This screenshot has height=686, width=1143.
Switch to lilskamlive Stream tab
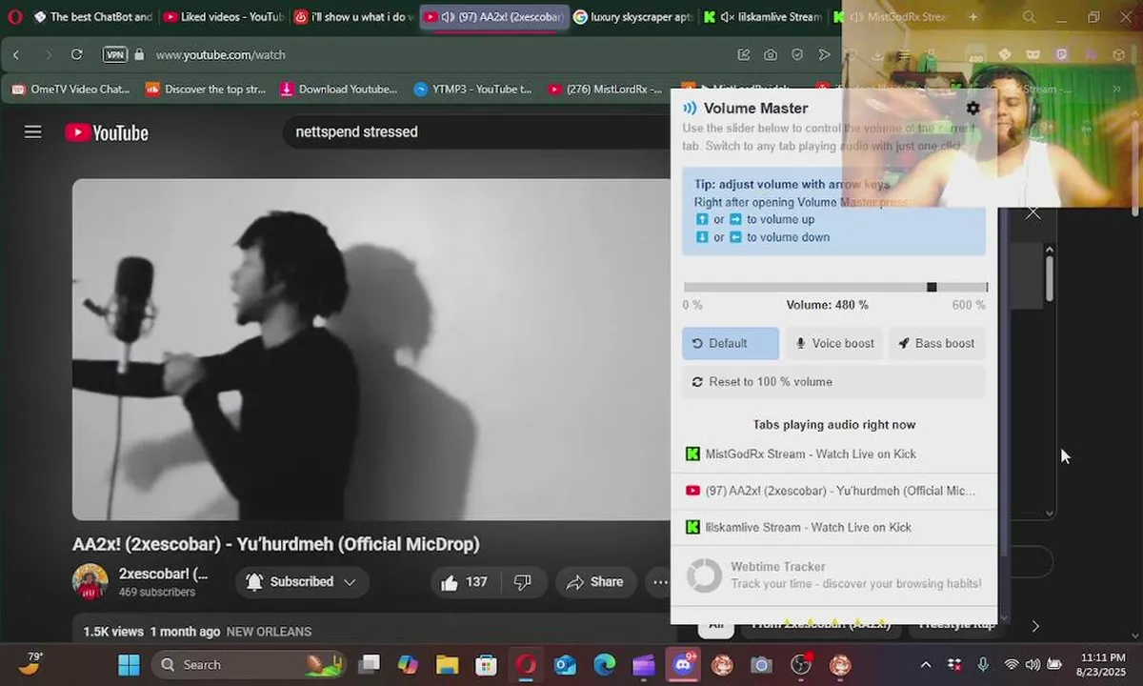point(763,17)
